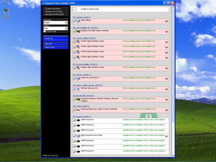Click the High Precision Event Timer 'Updated driver' status
Screen dimensions: 216x162
[x=144, y=135]
